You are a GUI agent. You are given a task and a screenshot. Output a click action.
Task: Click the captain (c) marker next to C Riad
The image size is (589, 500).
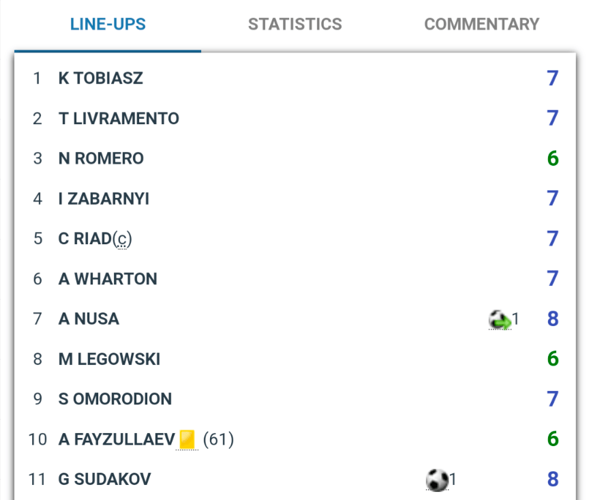pos(122,239)
